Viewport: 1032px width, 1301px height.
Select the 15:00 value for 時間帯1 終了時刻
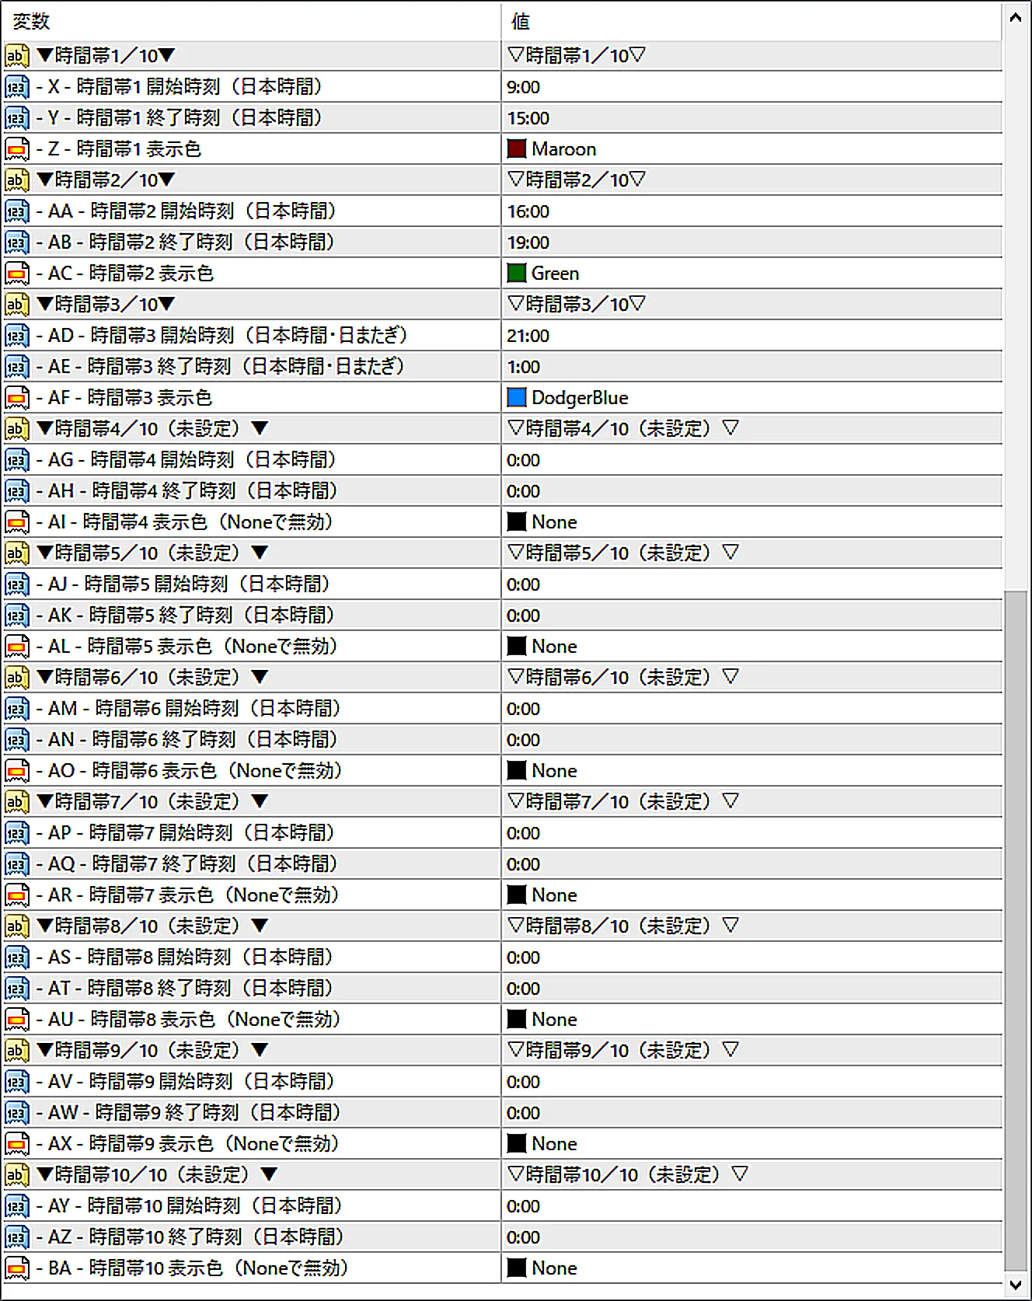click(x=751, y=118)
